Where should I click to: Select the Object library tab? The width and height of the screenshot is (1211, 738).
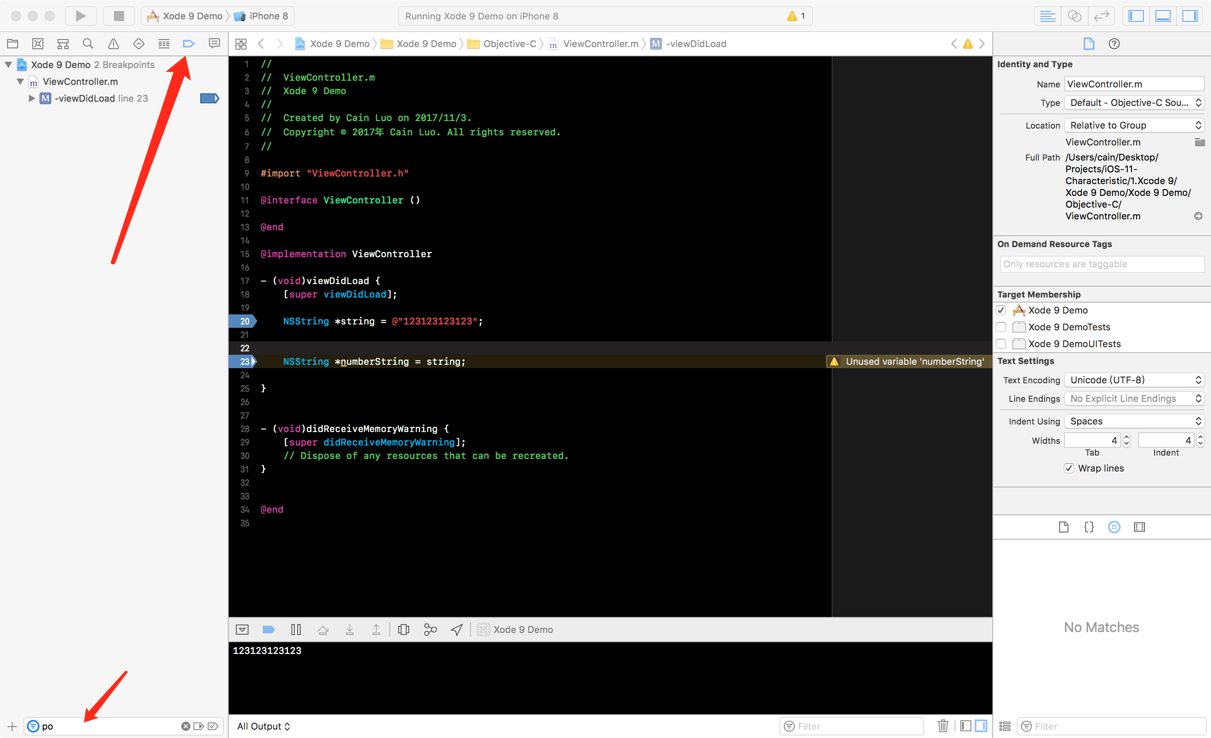click(x=1114, y=527)
